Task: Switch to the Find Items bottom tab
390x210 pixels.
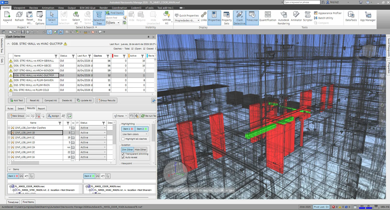Action: (x=28, y=202)
